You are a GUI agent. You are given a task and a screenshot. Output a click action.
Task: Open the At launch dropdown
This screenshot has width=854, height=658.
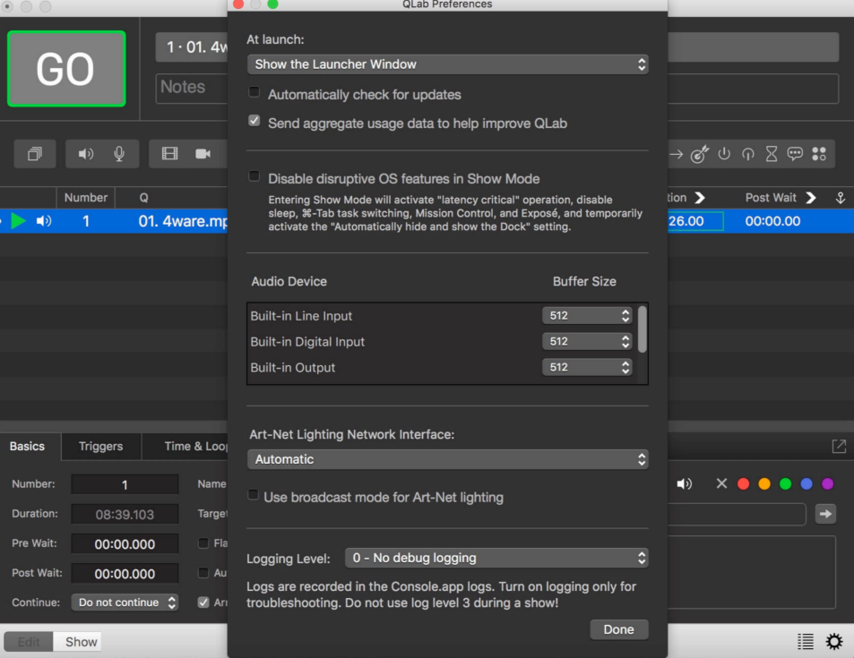pyautogui.click(x=448, y=64)
